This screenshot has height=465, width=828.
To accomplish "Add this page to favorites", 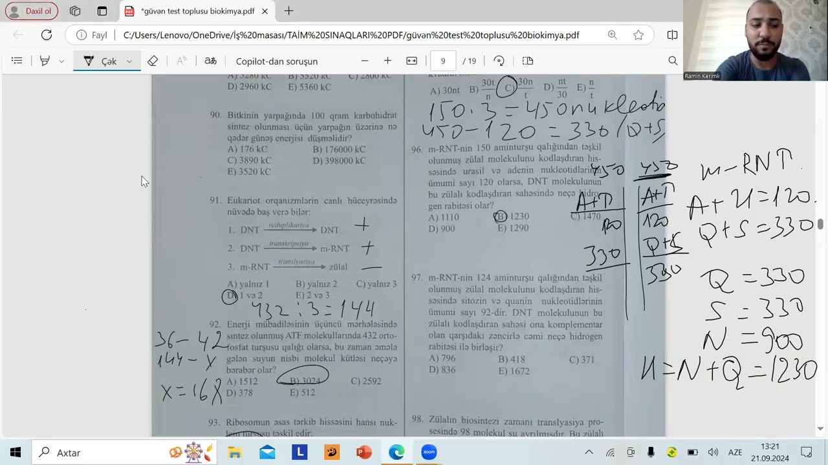I will coord(638,35).
